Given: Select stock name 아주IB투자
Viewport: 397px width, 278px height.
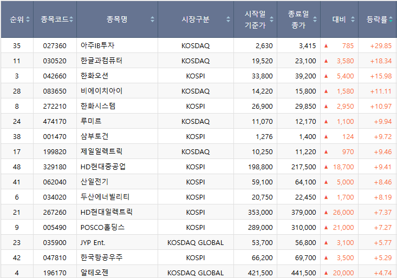Looking at the screenshot, I should click(97, 45).
